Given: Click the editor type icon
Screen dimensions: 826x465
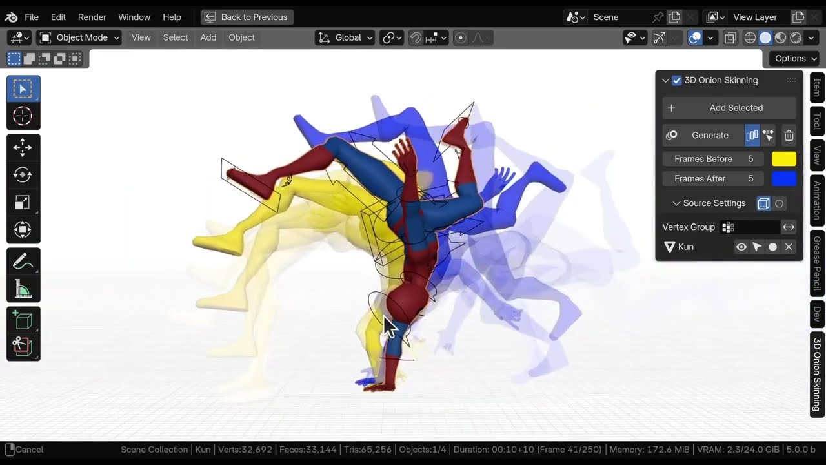Looking at the screenshot, I should (x=20, y=38).
